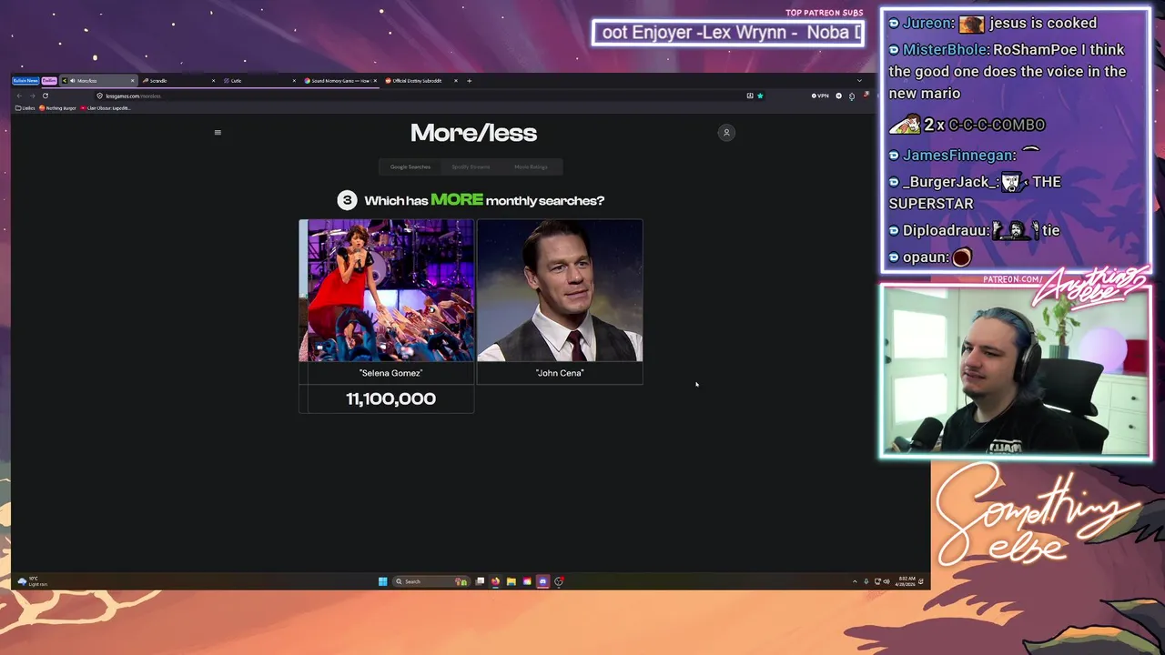Click the "John Cena" name label

(560, 373)
